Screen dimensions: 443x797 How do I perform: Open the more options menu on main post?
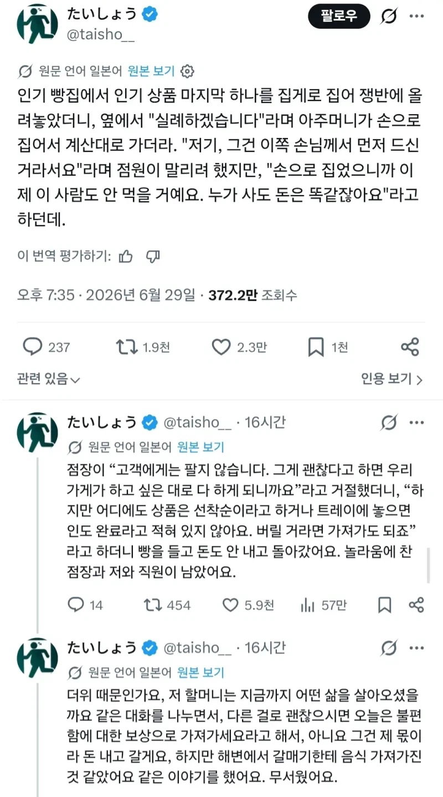coord(416,17)
